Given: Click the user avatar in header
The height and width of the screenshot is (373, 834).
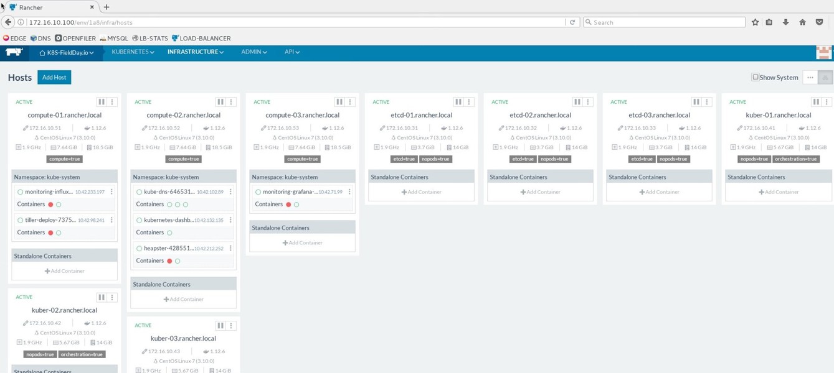Looking at the screenshot, I should [x=824, y=53].
